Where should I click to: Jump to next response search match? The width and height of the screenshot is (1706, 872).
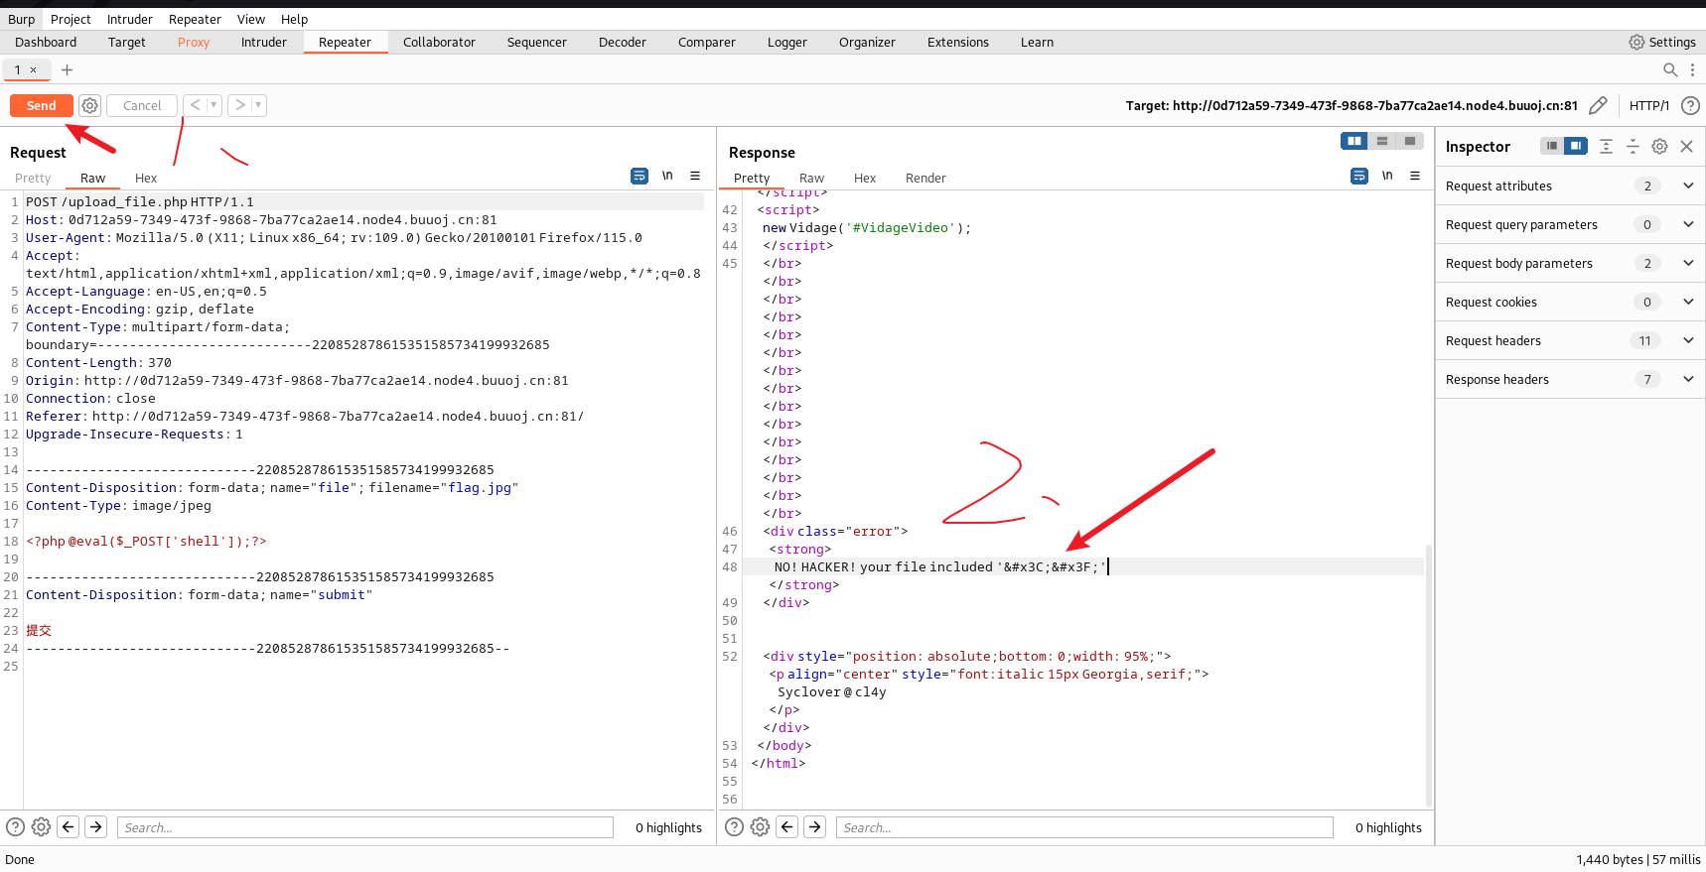tap(815, 826)
